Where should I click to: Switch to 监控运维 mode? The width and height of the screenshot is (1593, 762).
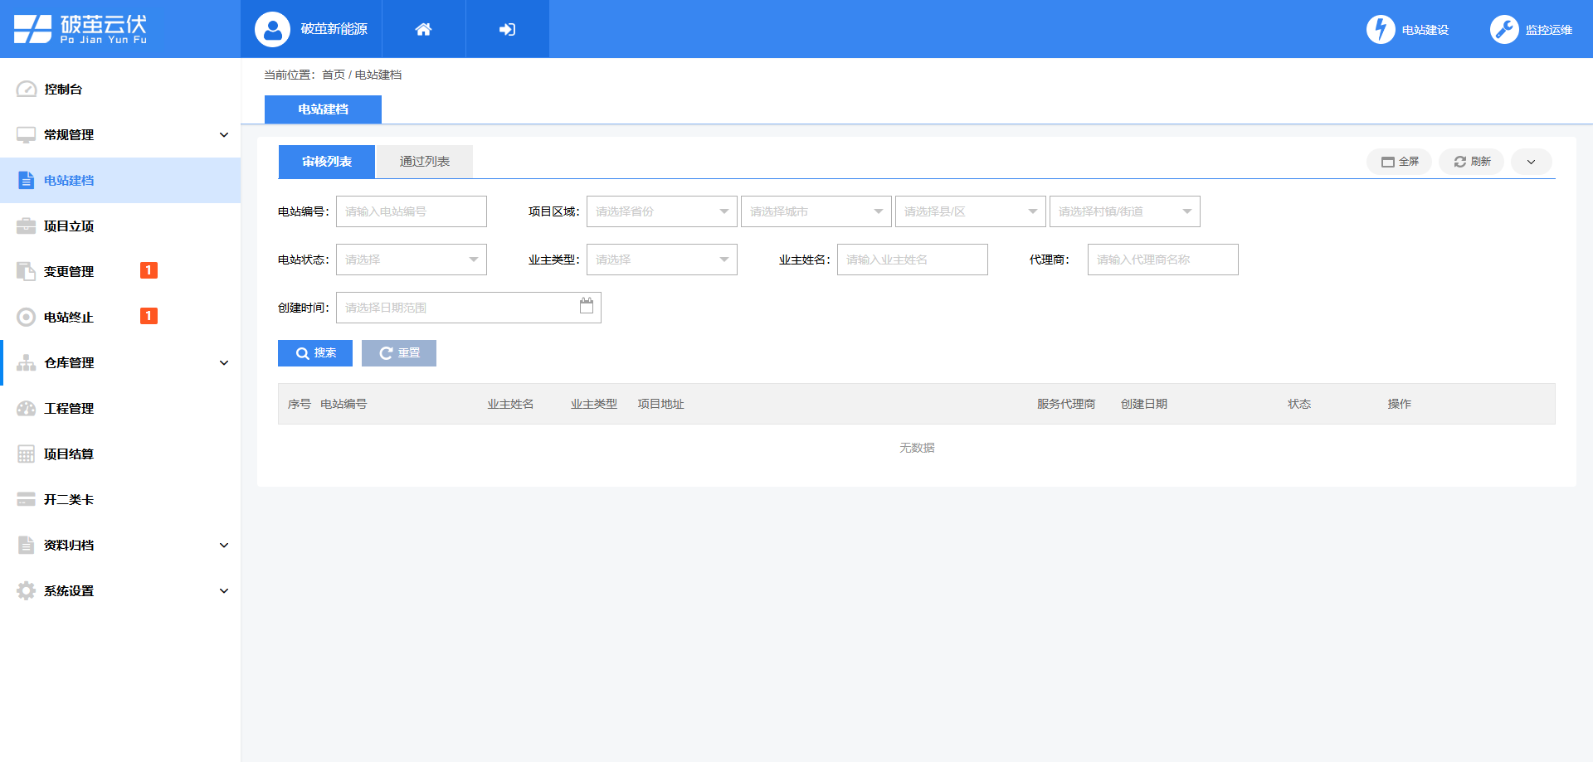point(1533,28)
